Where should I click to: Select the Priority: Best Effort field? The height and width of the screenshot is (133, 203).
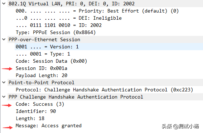click(109, 11)
